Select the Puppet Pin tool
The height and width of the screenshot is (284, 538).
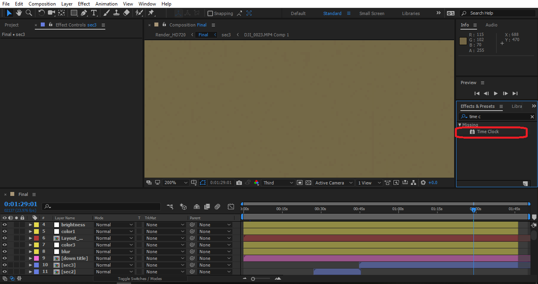point(151,13)
